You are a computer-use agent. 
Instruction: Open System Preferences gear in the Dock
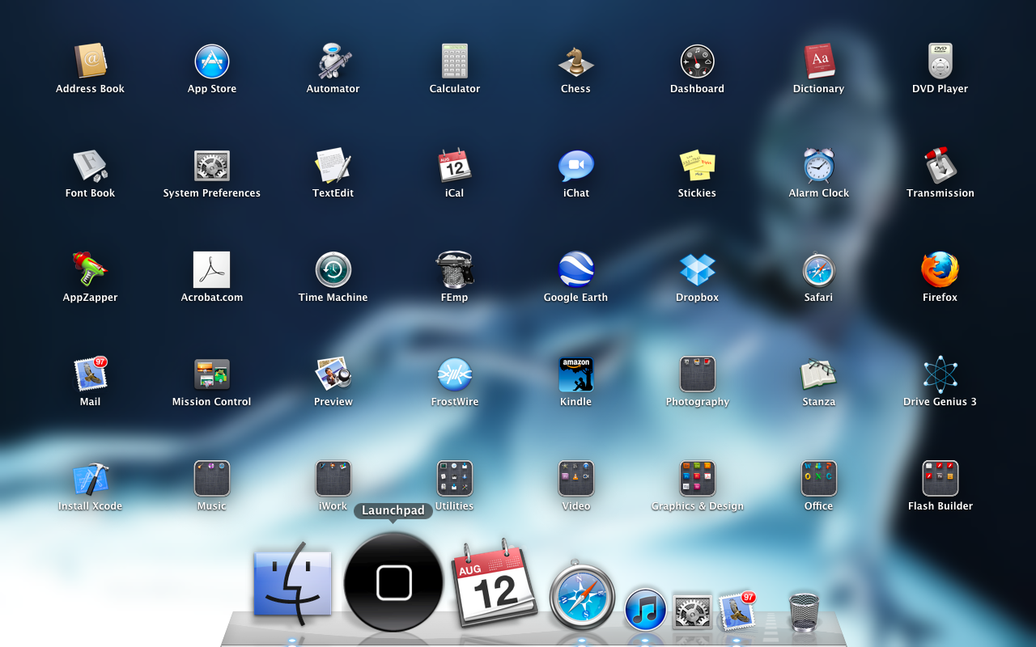[x=692, y=612]
